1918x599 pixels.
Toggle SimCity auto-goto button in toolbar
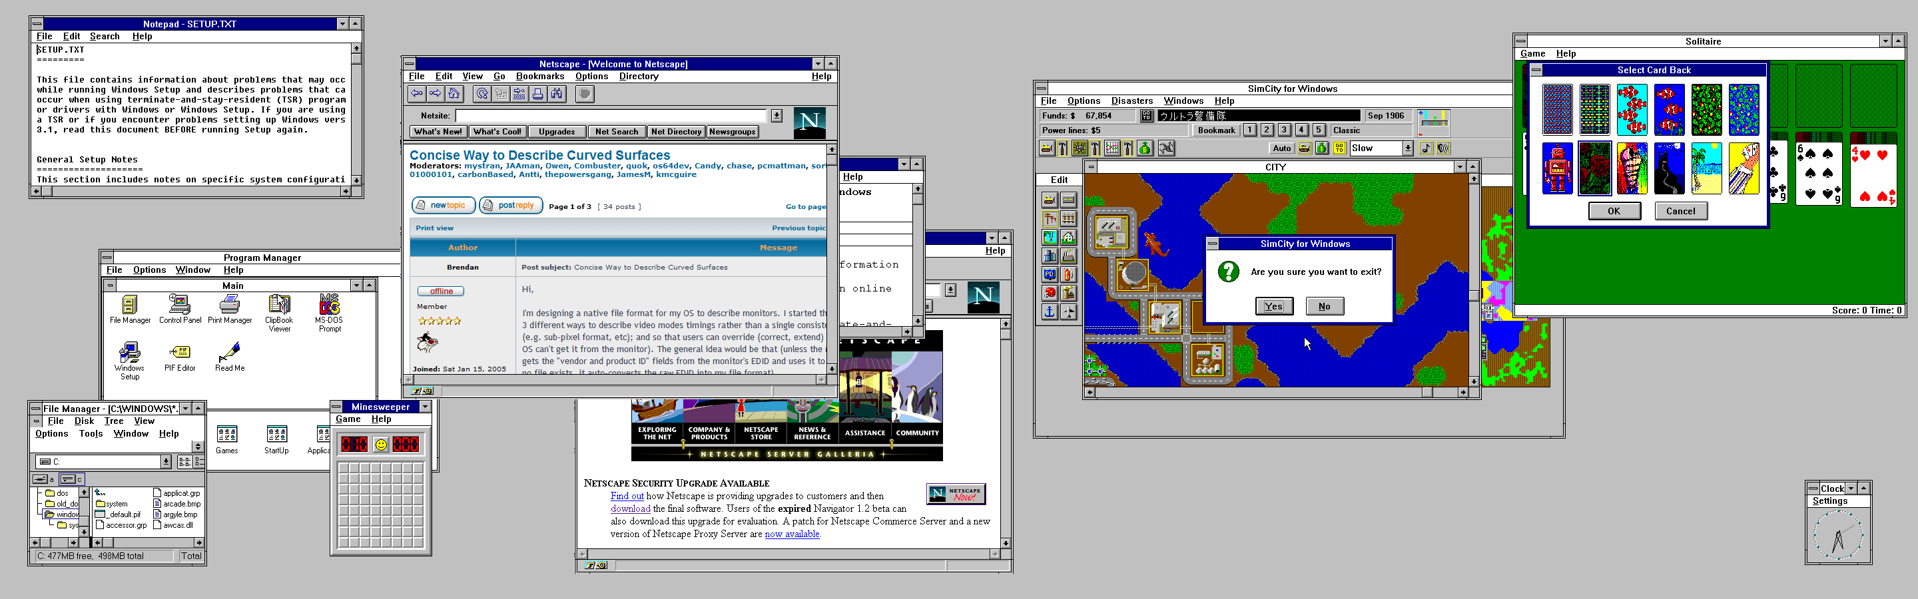(1339, 148)
